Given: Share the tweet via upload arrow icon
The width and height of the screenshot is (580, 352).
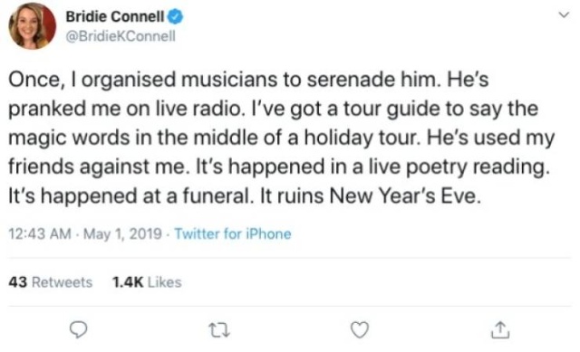Looking at the screenshot, I should (x=500, y=330).
